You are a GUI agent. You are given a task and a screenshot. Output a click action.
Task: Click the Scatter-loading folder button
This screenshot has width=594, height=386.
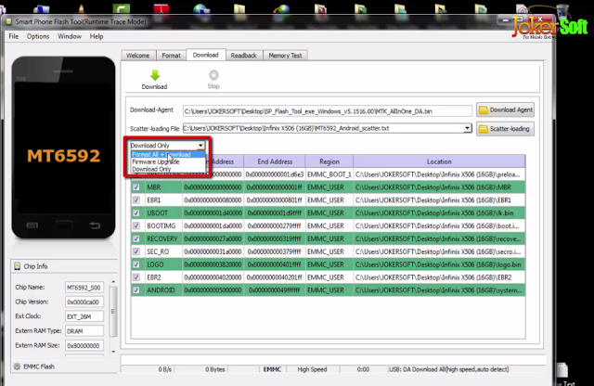505,129
